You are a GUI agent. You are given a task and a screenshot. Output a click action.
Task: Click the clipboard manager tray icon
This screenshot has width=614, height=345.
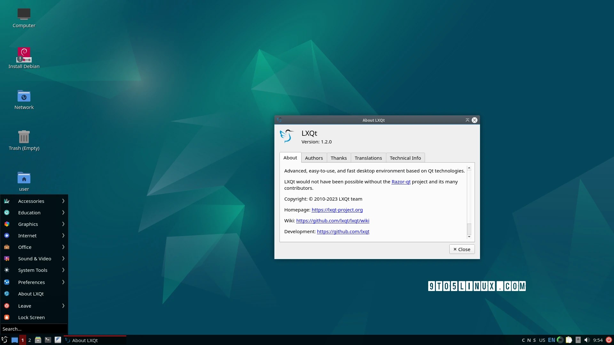pyautogui.click(x=569, y=340)
